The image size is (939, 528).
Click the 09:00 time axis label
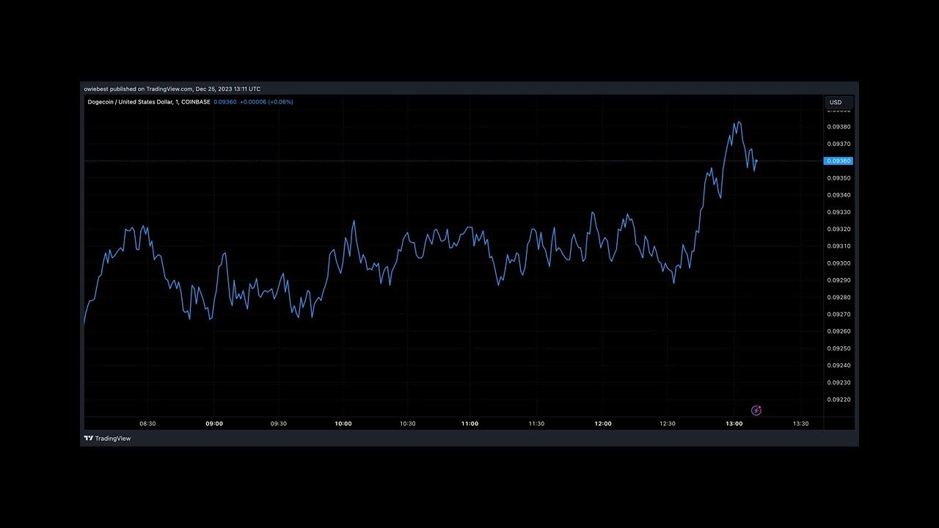point(214,424)
